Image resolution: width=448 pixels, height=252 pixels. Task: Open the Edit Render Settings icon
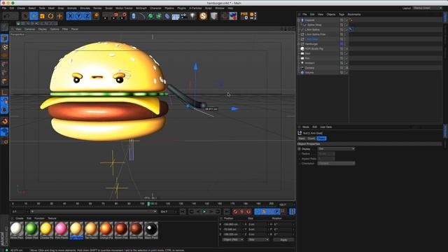(123, 16)
